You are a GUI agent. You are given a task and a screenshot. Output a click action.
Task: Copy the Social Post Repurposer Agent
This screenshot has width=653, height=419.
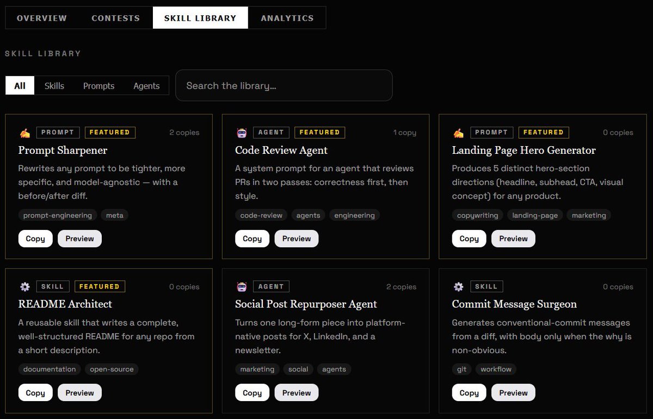(x=252, y=393)
